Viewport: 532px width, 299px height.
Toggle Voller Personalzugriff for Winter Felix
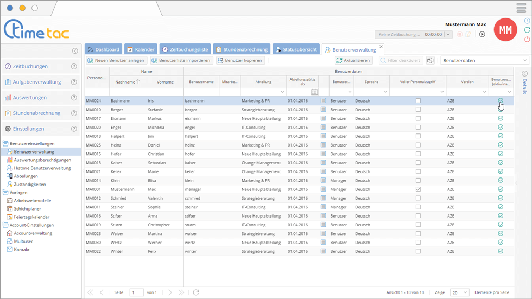click(417, 251)
